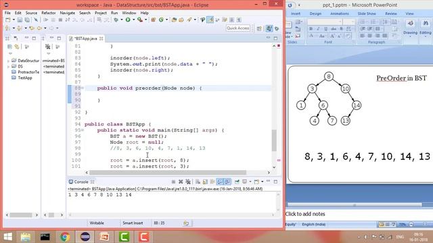
Task: Toggle Scroll Lock in Console toolbar
Action: click(x=205, y=182)
